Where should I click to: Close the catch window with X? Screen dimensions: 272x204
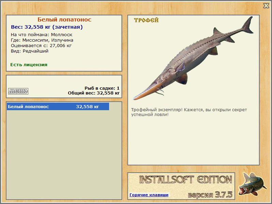click(266, 6)
